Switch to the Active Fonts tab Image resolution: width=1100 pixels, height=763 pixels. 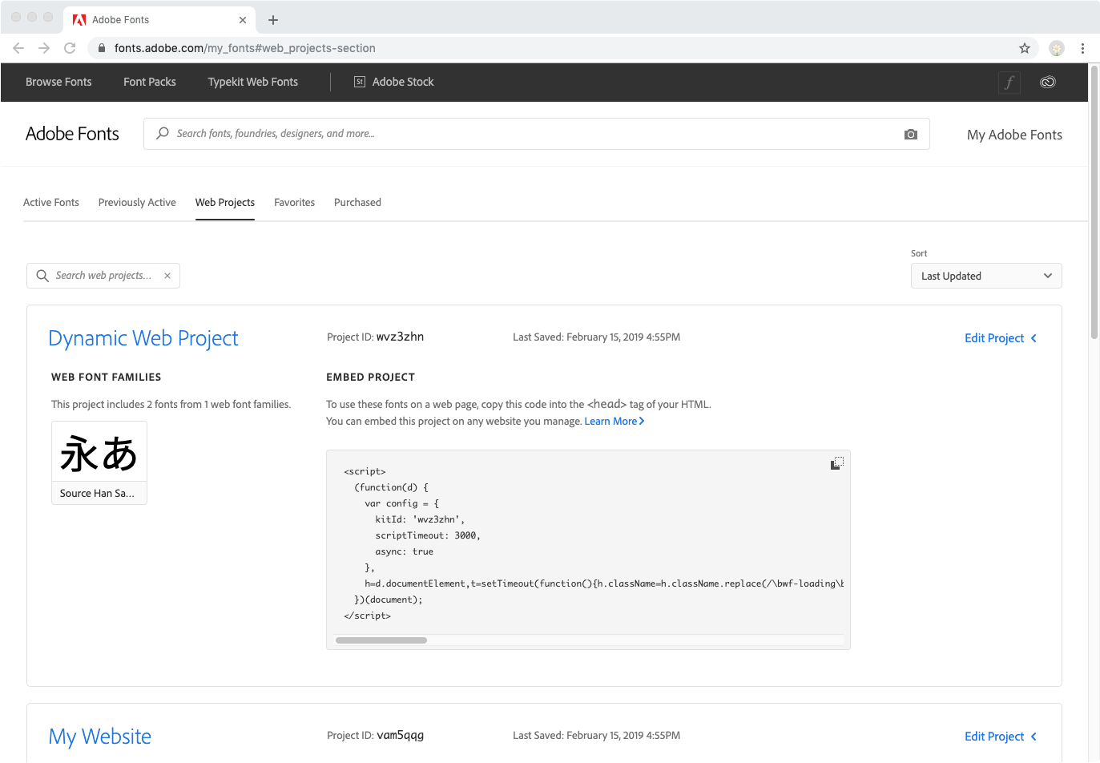[x=51, y=203]
